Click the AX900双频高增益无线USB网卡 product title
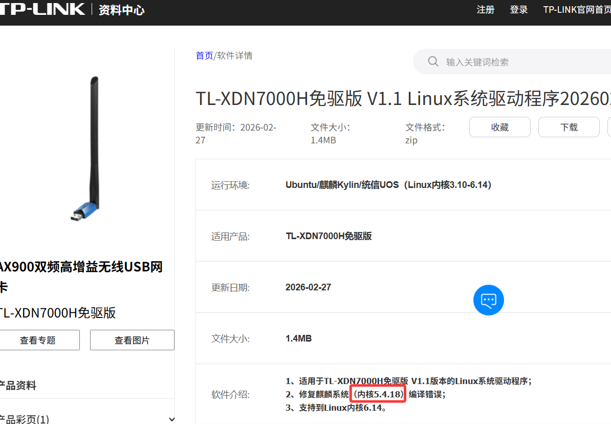 (x=81, y=267)
